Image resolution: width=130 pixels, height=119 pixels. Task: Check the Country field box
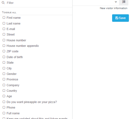(4, 91)
